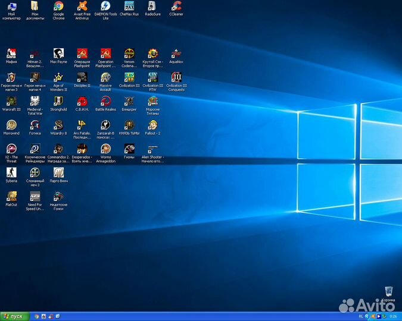Select the Massive Assault shortcut
Image resolution: width=402 pixels, height=321 pixels.
point(105,82)
